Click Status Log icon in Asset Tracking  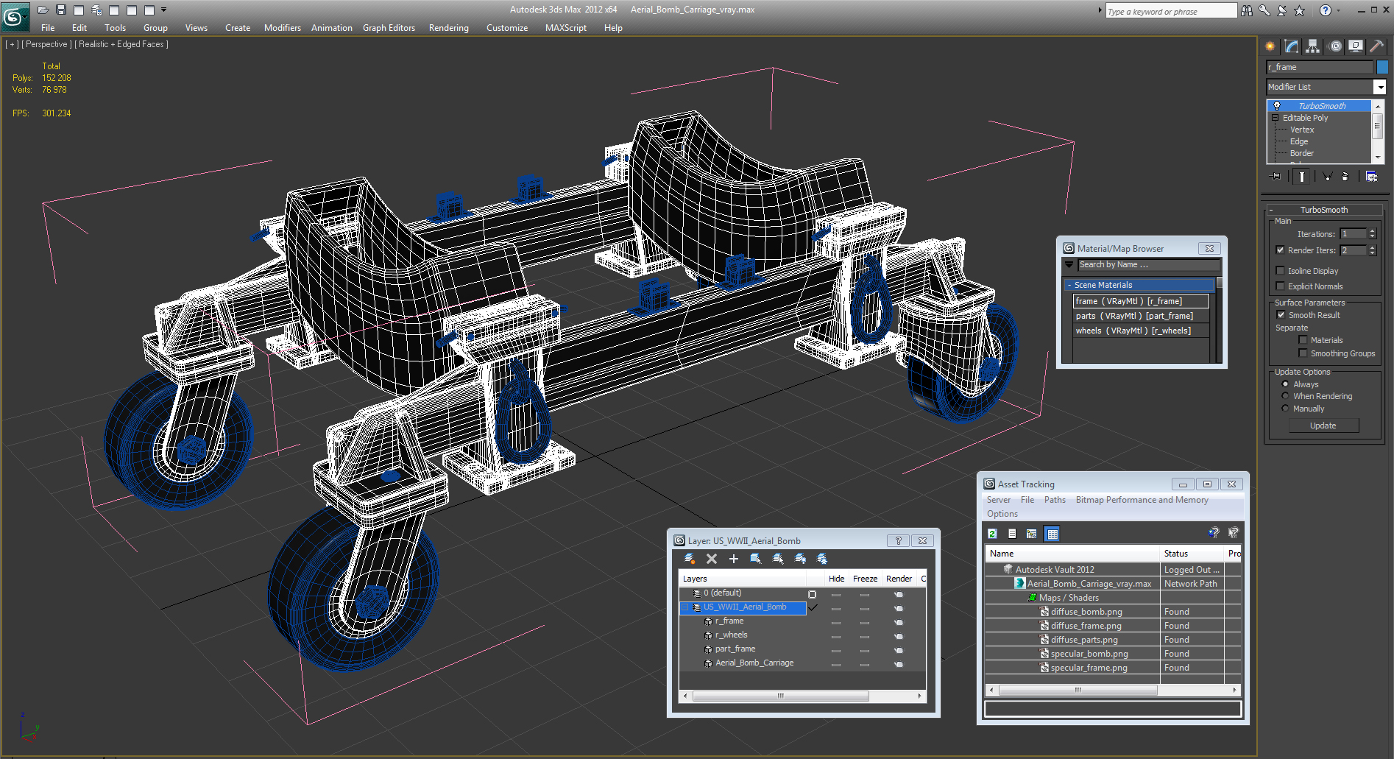[1012, 534]
